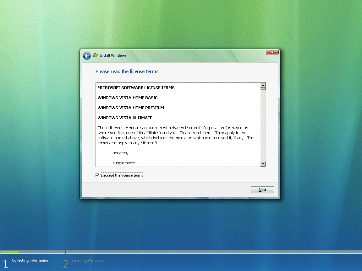Screen dimensions: 362x271
Task: Click the green setup progress bar segment
Action: click(10, 252)
